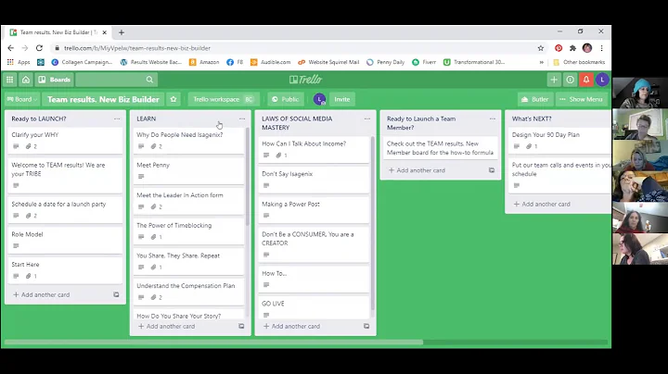Bookmark page with the address bar star
Screen dimensions: 668x374
541,48
